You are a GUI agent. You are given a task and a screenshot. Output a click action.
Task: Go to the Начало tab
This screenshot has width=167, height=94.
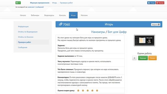(23, 15)
